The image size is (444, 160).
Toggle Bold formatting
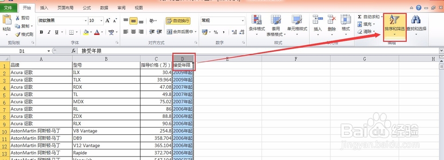point(41,32)
